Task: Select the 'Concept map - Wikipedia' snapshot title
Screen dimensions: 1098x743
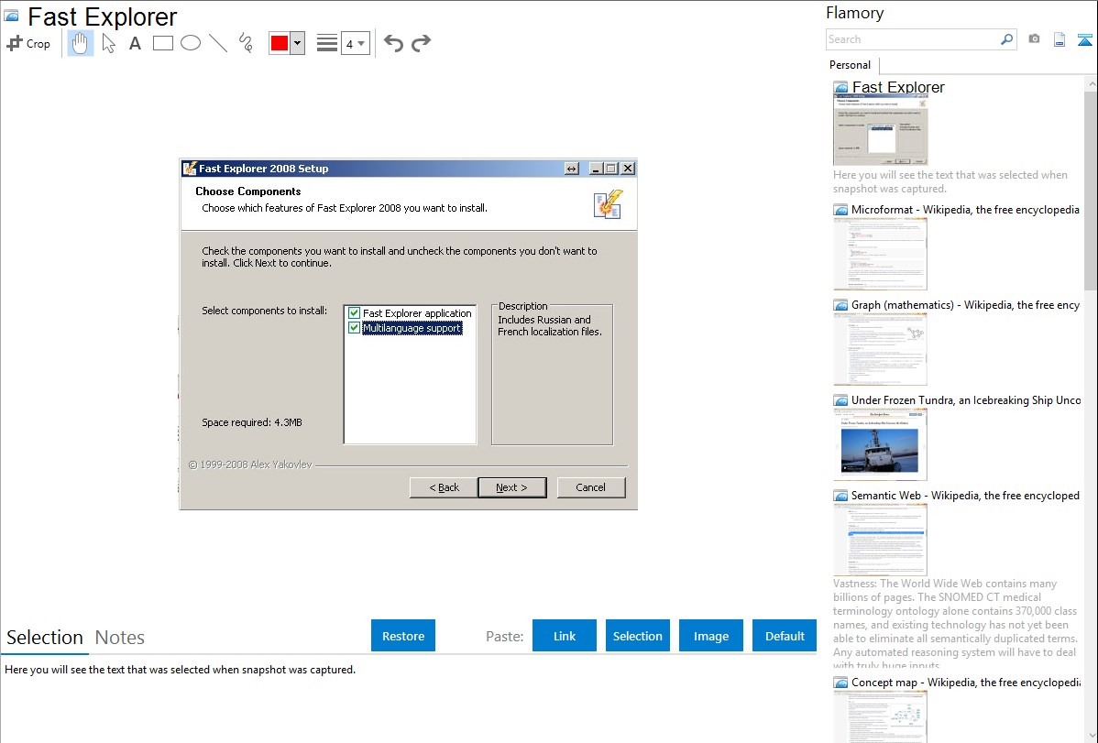Action: pyautogui.click(x=966, y=683)
